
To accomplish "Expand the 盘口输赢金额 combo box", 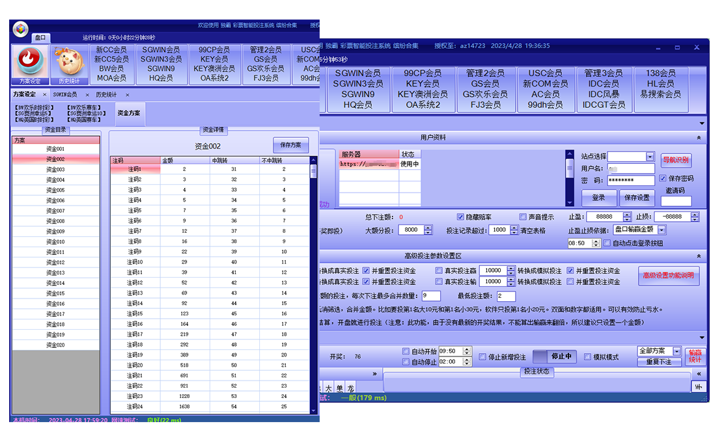I will coord(661,230).
